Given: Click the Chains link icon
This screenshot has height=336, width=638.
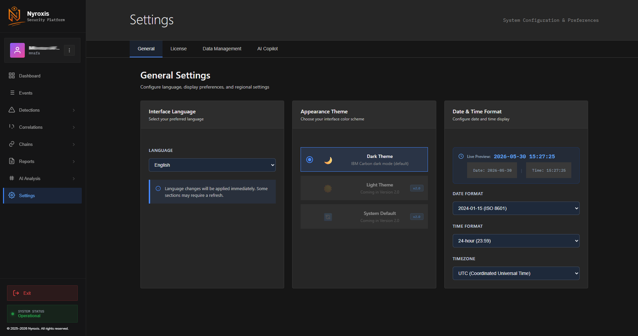Looking at the screenshot, I should click(x=12, y=144).
